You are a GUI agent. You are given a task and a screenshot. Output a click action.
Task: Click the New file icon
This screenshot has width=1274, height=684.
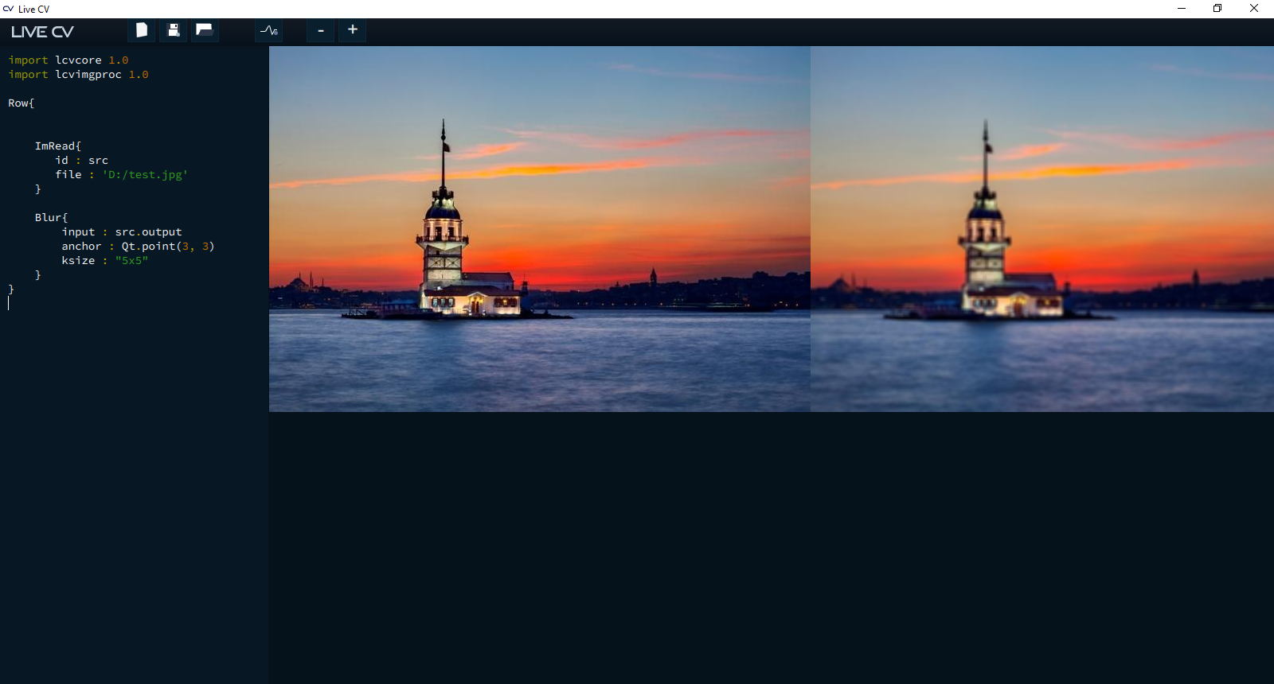pyautogui.click(x=142, y=30)
